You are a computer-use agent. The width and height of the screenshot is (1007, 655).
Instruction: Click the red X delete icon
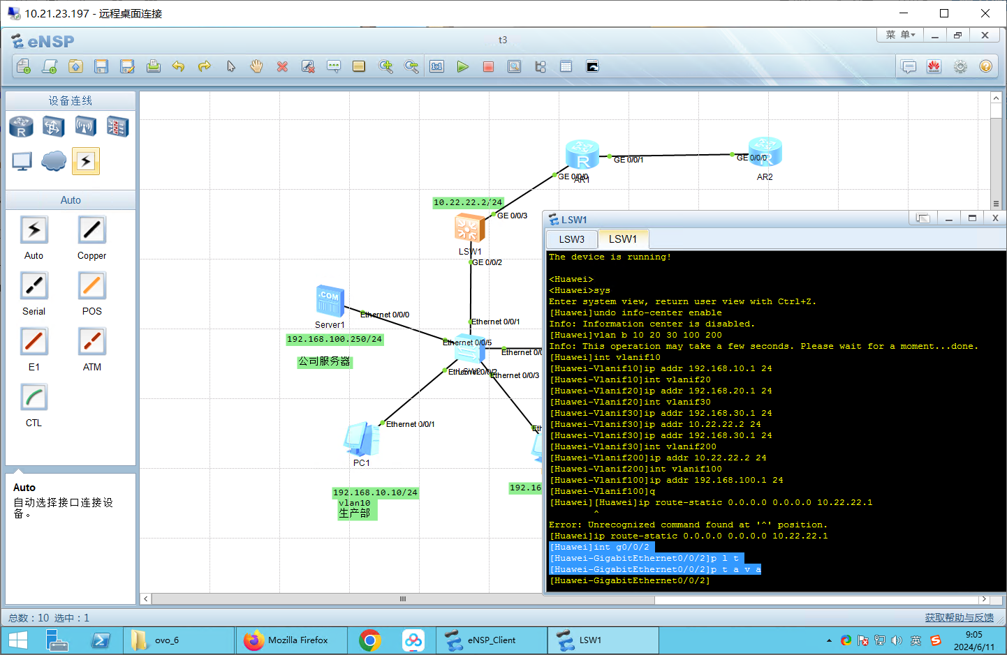pyautogui.click(x=282, y=66)
